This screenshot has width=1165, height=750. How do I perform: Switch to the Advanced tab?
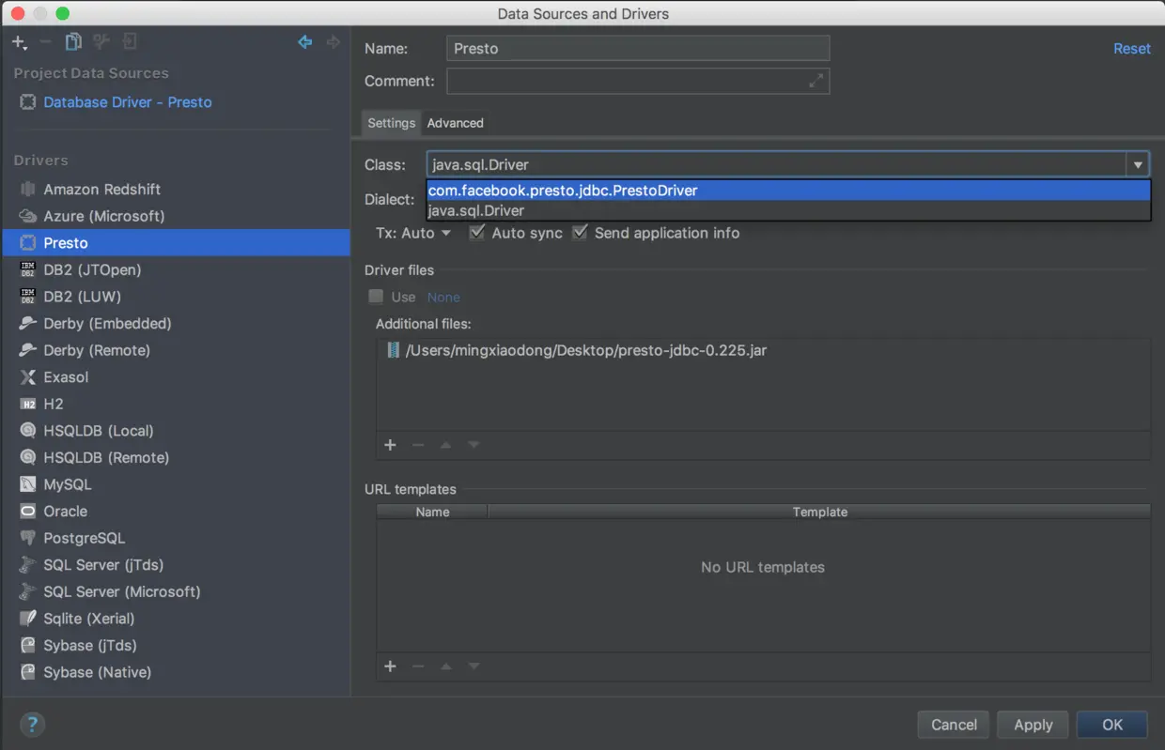[x=455, y=123]
